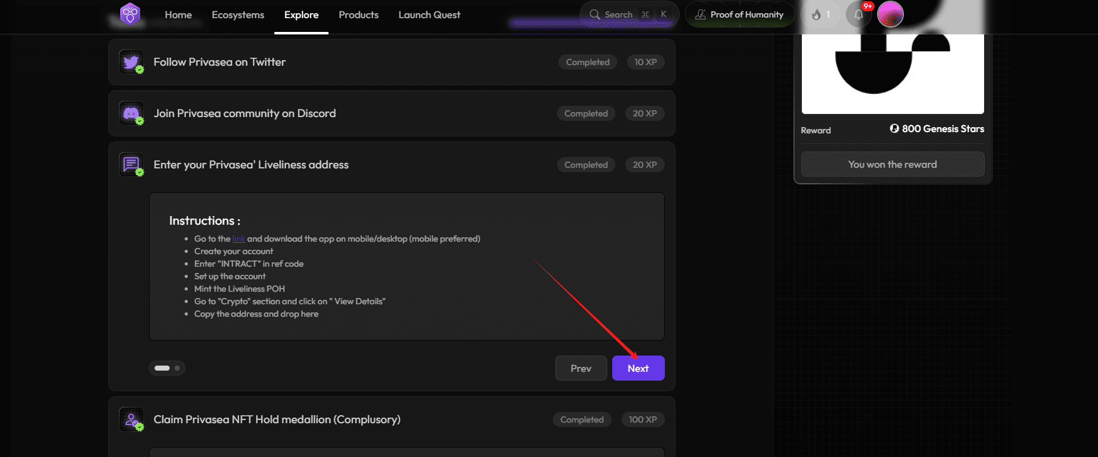Click the Search field
Image resolution: width=1098 pixels, height=457 pixels.
click(629, 14)
